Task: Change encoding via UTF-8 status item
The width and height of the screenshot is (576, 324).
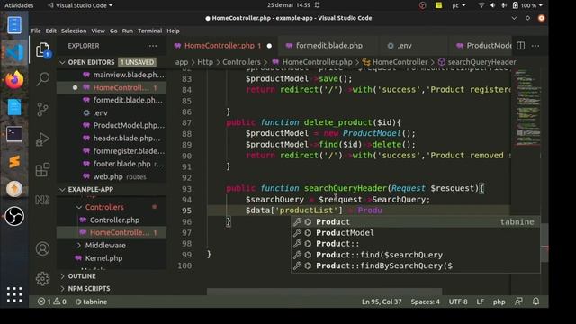Action: tap(458, 301)
